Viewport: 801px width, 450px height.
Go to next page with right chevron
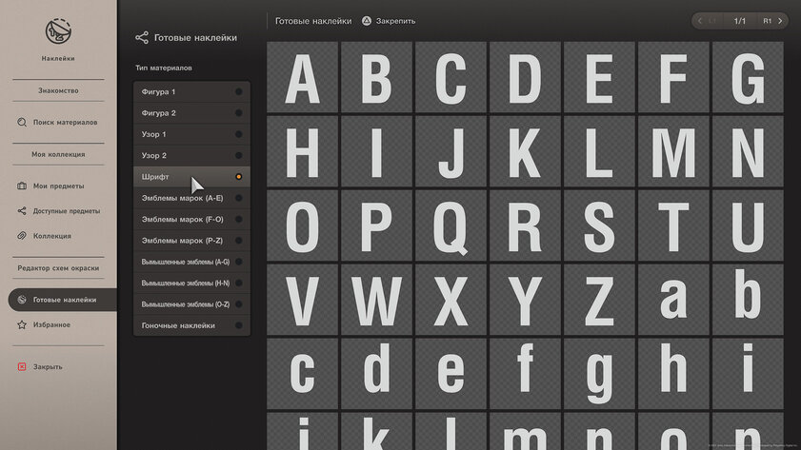(780, 21)
